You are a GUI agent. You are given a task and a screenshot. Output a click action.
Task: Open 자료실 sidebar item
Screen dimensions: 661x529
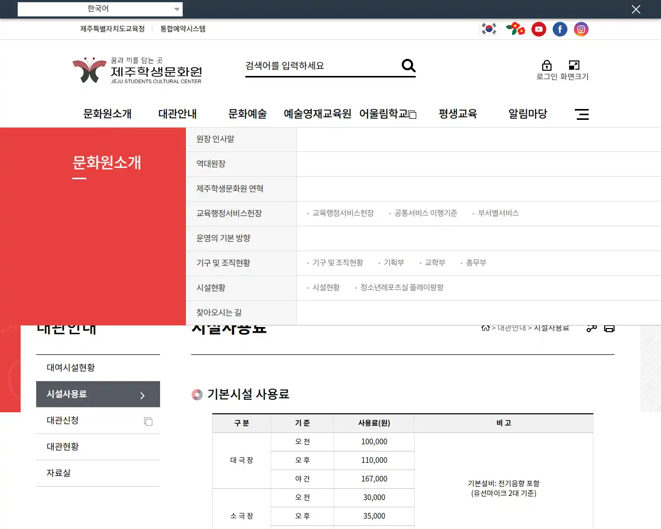98,473
